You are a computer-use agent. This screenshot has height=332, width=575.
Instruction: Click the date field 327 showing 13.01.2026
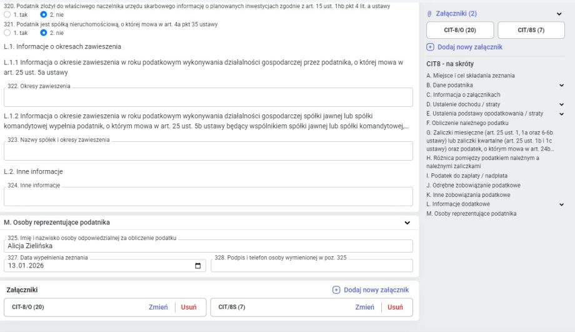coord(105,266)
